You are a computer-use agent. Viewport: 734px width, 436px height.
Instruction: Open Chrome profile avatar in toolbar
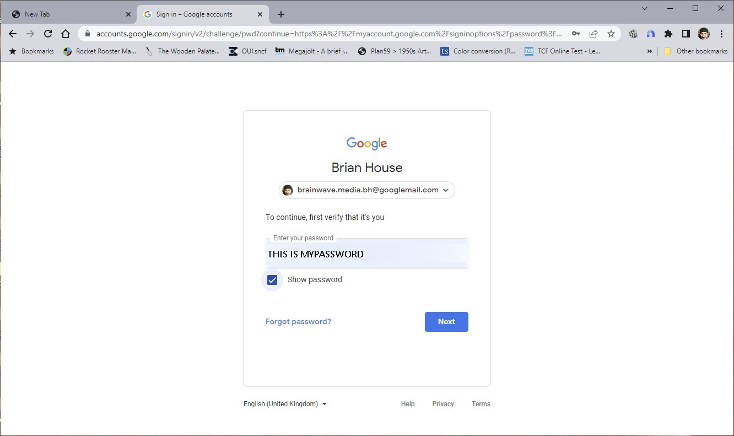(x=704, y=34)
